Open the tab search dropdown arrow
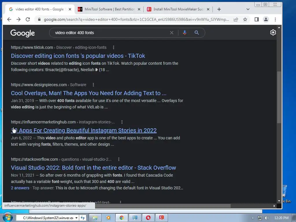This screenshot has width=296, height=222. 248,9
